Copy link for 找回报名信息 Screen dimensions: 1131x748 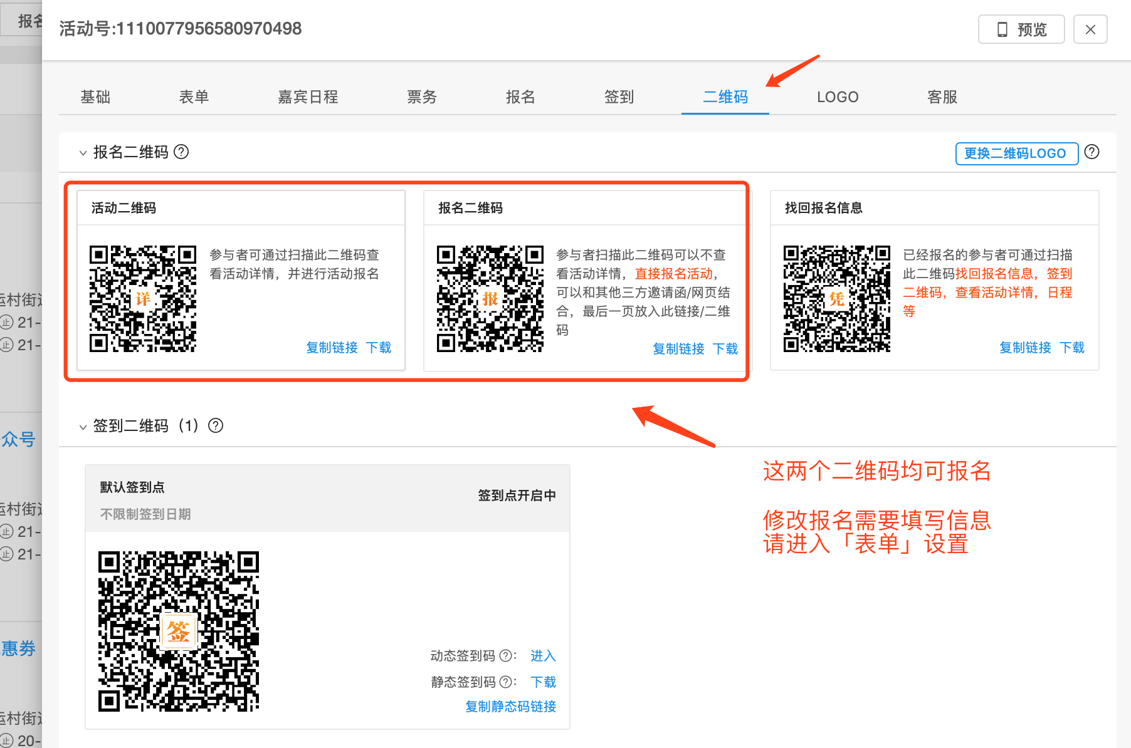(x=1025, y=348)
